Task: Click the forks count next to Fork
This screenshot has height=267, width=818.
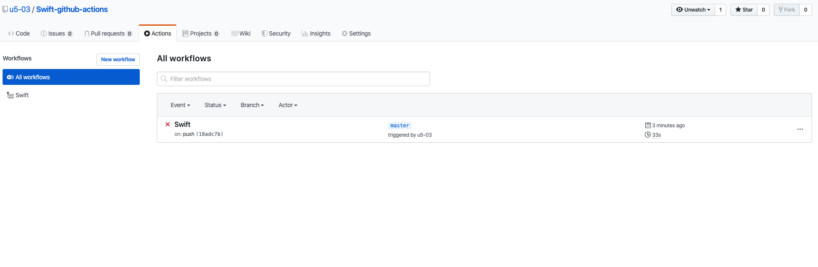Action: 806,10
